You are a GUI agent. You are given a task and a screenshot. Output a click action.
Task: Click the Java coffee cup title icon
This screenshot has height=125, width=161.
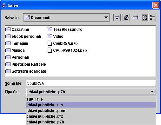pos(4,5)
